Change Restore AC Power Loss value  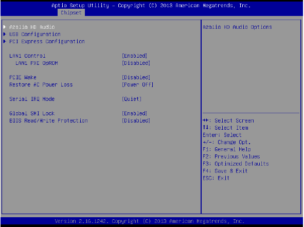click(x=137, y=84)
